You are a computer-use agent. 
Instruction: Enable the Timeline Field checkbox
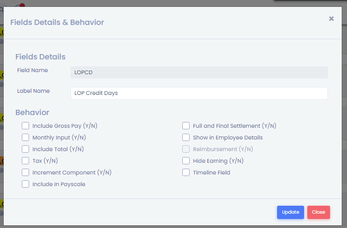coord(186,172)
